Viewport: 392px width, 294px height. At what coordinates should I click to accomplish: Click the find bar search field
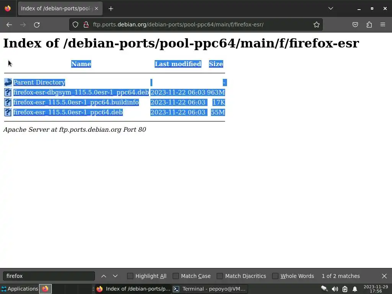tap(49, 276)
